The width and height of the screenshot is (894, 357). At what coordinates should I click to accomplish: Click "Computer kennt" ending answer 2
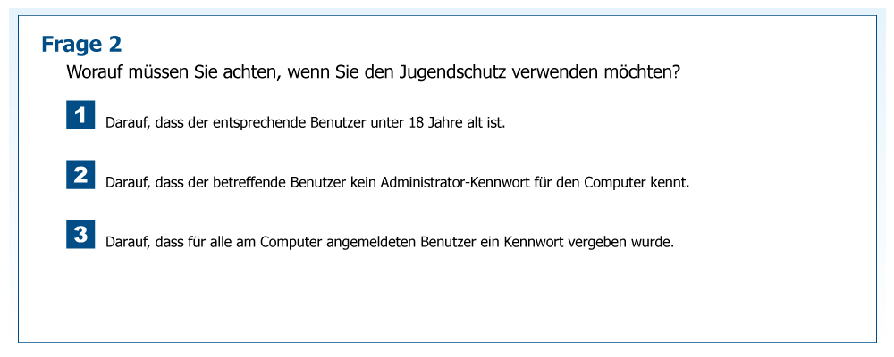[x=637, y=182]
